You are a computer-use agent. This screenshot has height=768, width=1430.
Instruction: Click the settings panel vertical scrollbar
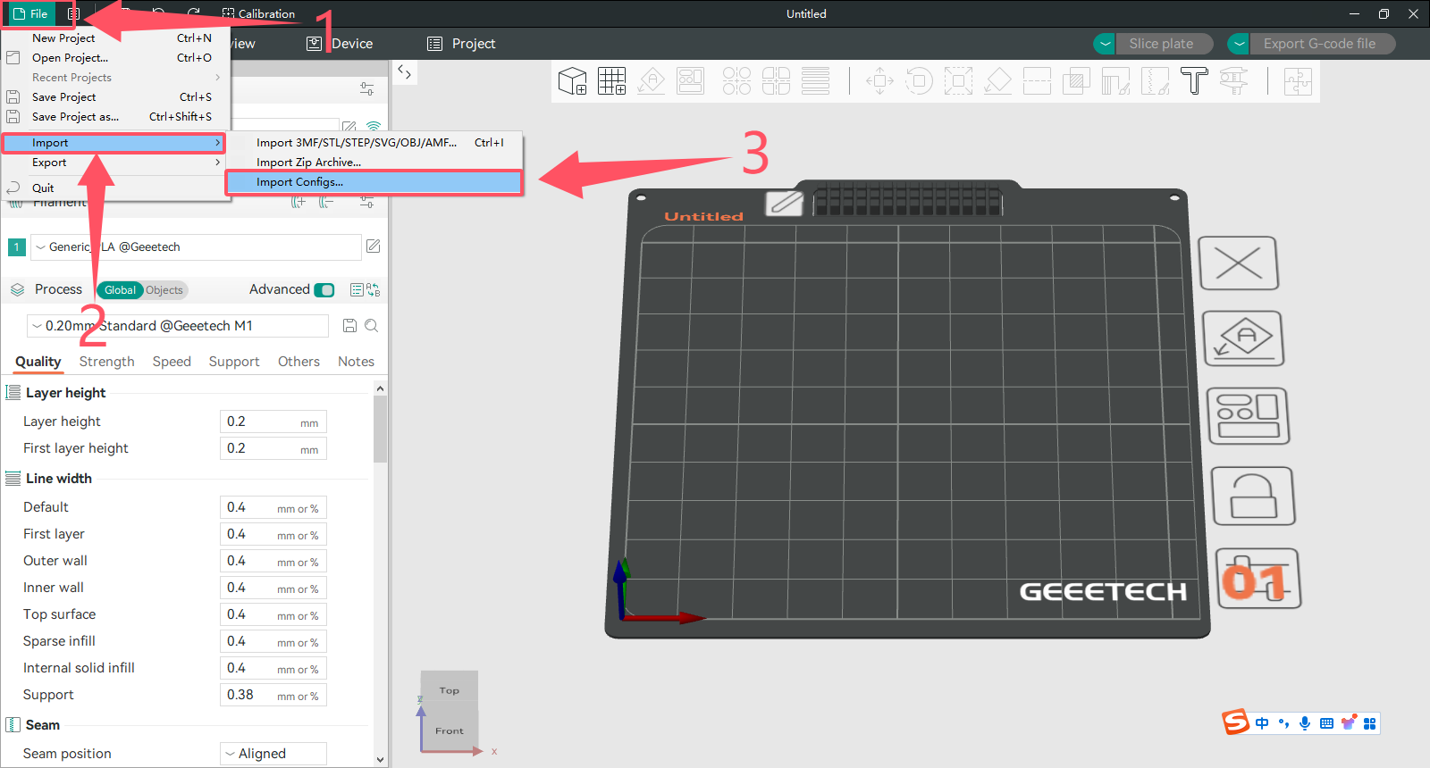[x=381, y=430]
